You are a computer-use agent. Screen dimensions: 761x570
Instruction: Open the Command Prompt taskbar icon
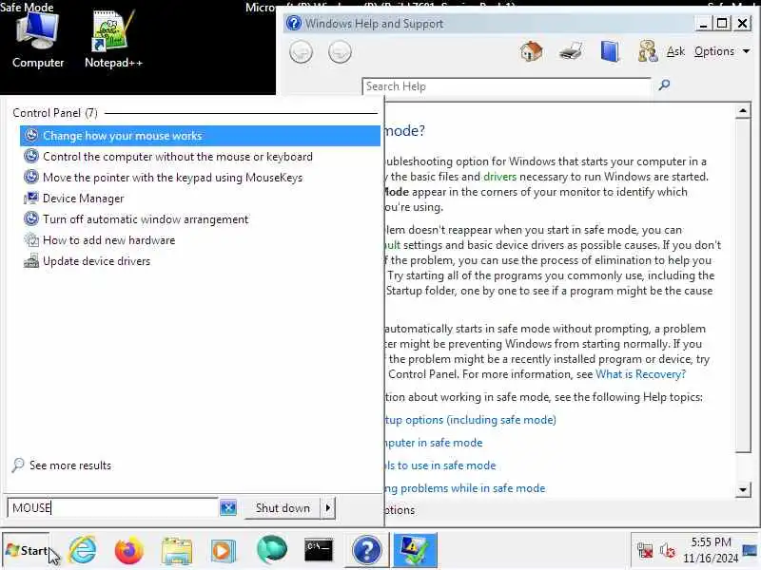pos(319,550)
